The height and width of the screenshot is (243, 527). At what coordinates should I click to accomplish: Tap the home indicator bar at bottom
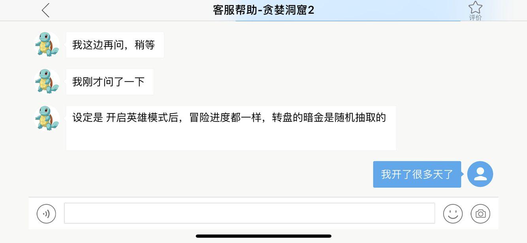click(263, 236)
